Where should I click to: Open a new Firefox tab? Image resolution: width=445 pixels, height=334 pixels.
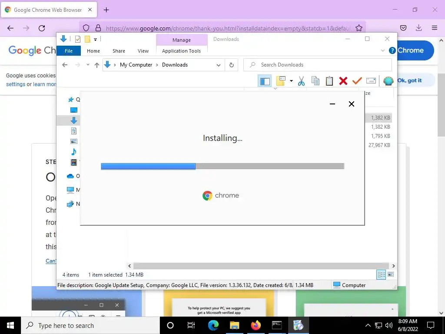(106, 10)
